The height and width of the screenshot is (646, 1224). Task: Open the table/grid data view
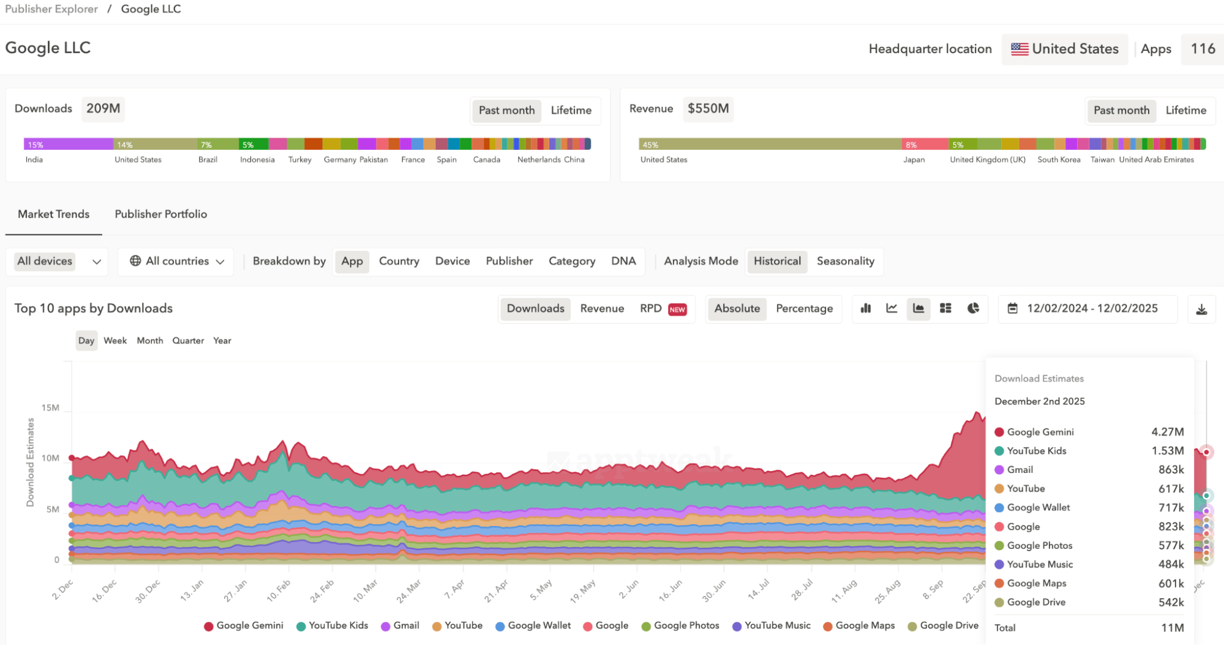tap(945, 309)
